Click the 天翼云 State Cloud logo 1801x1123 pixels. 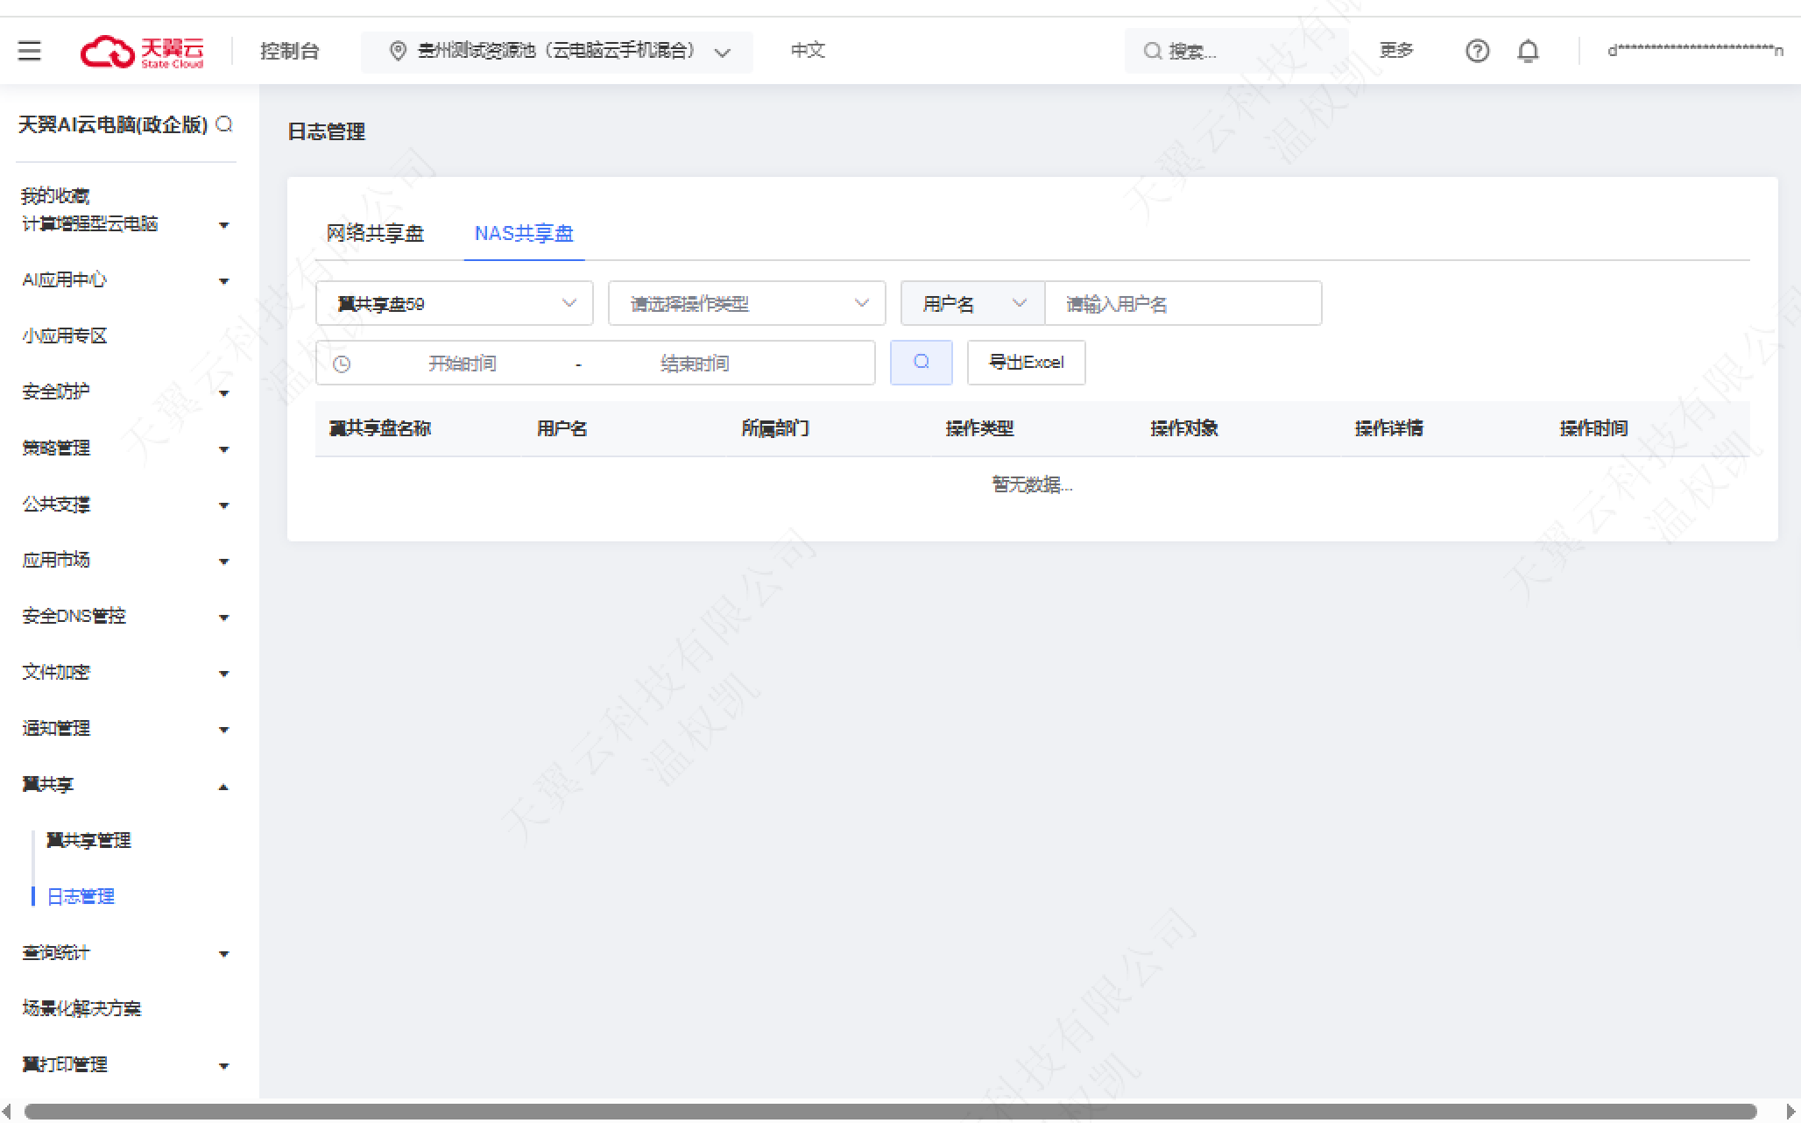pyautogui.click(x=142, y=51)
